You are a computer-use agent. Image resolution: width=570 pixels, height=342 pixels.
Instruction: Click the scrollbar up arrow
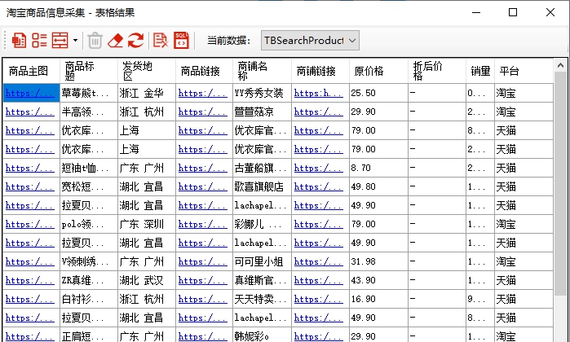pyautogui.click(x=560, y=66)
